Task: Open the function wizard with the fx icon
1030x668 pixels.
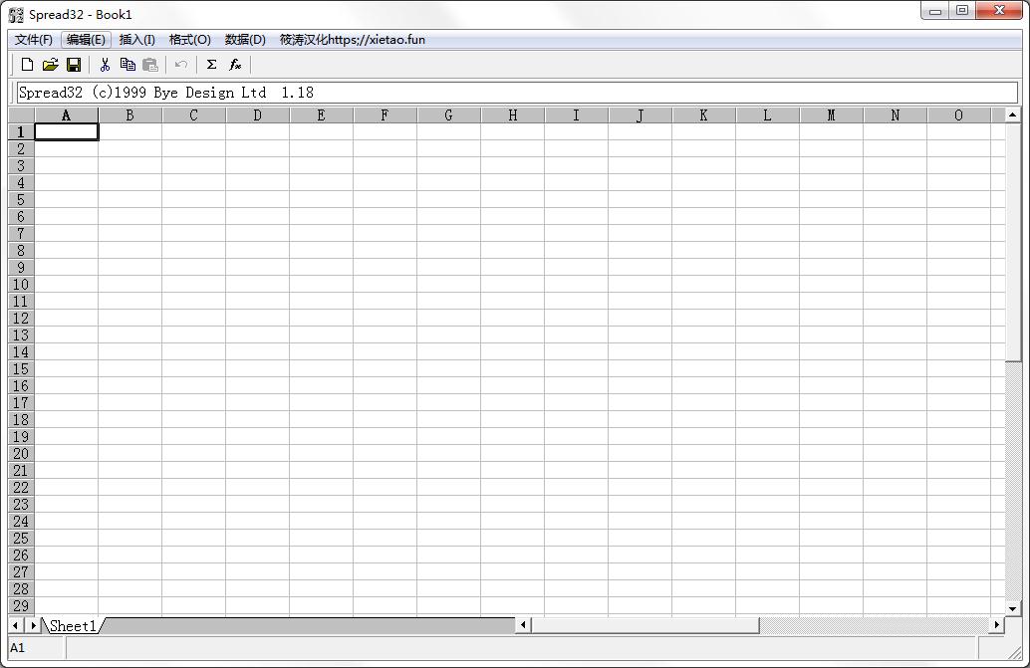Action: [x=234, y=64]
